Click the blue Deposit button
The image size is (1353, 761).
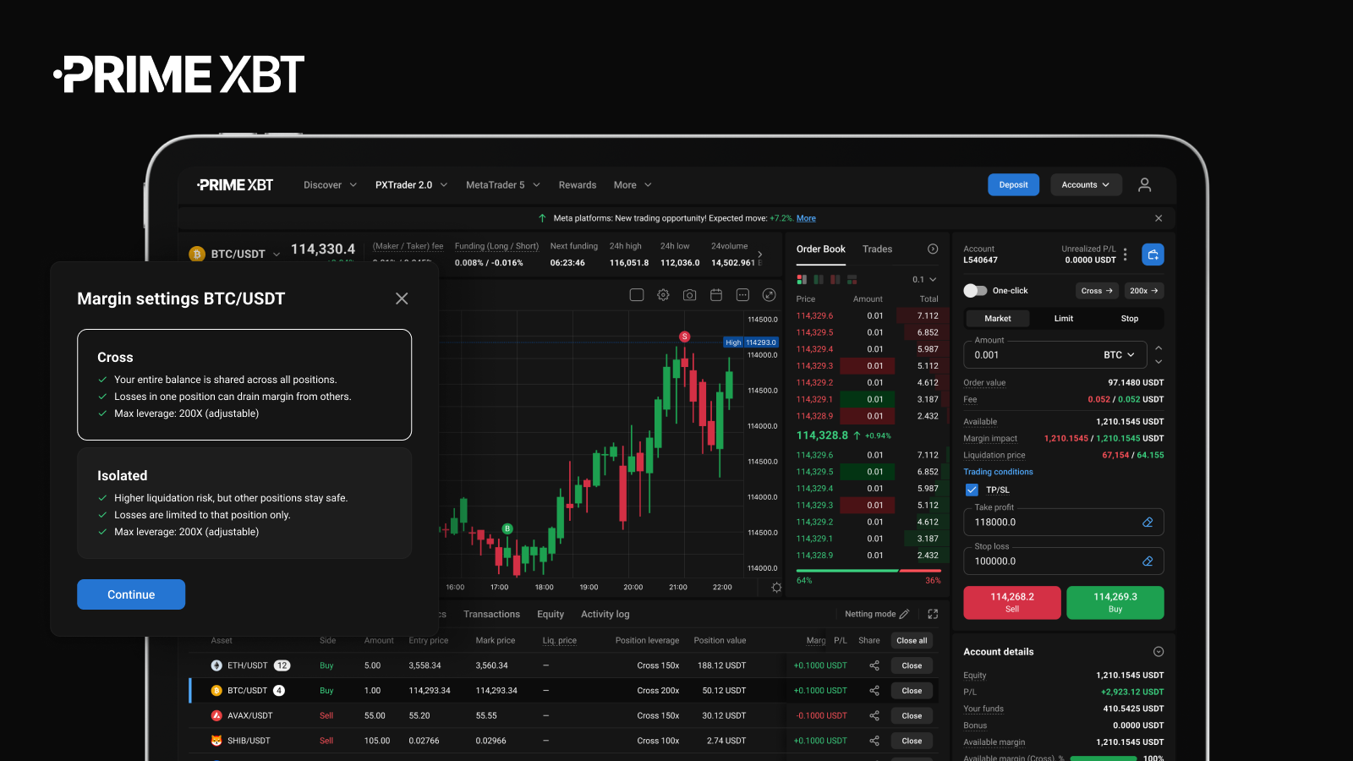click(1013, 185)
